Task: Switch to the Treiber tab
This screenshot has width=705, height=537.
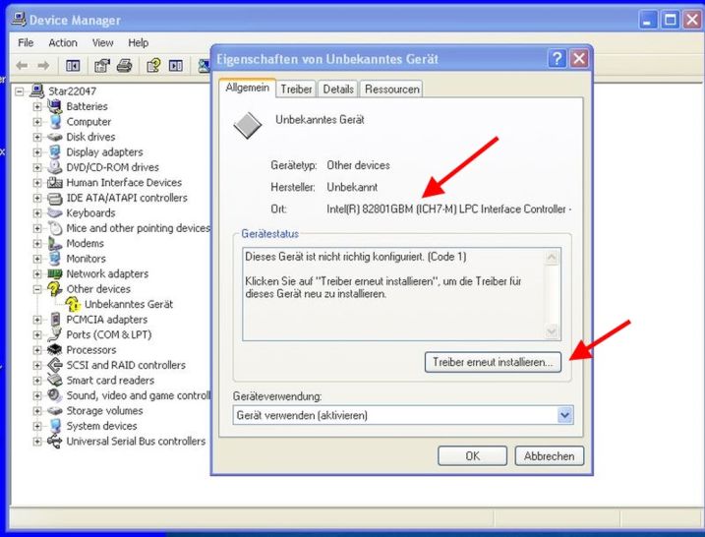Action: click(296, 89)
